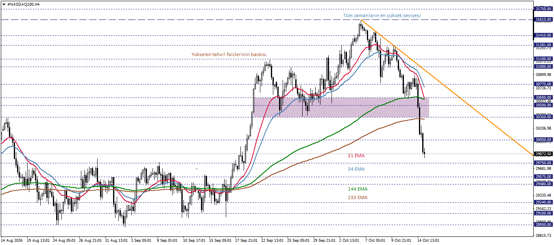Click the 30775.00 price level label
This screenshot has height=245, width=554.
pos(543,84)
